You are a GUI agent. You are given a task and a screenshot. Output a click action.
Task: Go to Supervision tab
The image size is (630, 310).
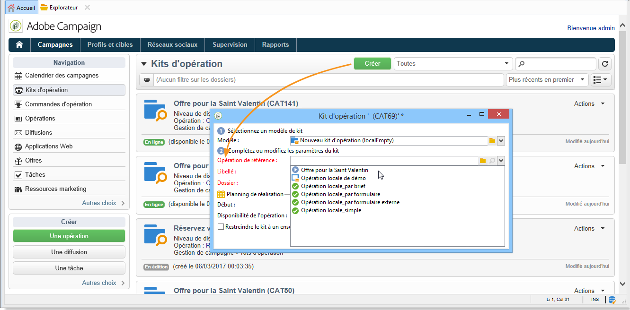(x=230, y=45)
